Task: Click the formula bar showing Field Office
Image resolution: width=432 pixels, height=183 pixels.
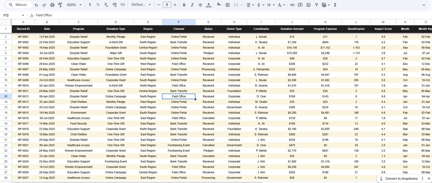Action: [232, 15]
